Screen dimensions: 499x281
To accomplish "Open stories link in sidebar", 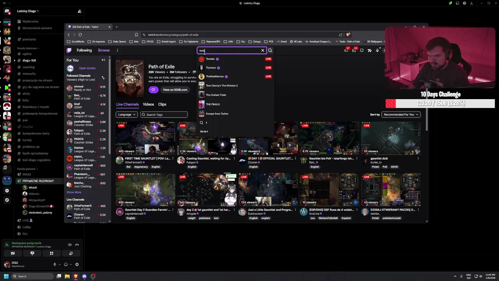I will [87, 68].
